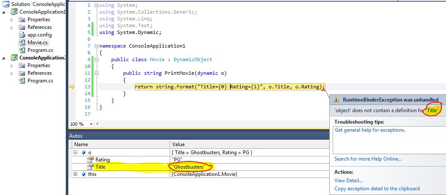Click the Solution icon in Solution Explorer
Viewport: 446px width, 195px height.
pos(6,4)
